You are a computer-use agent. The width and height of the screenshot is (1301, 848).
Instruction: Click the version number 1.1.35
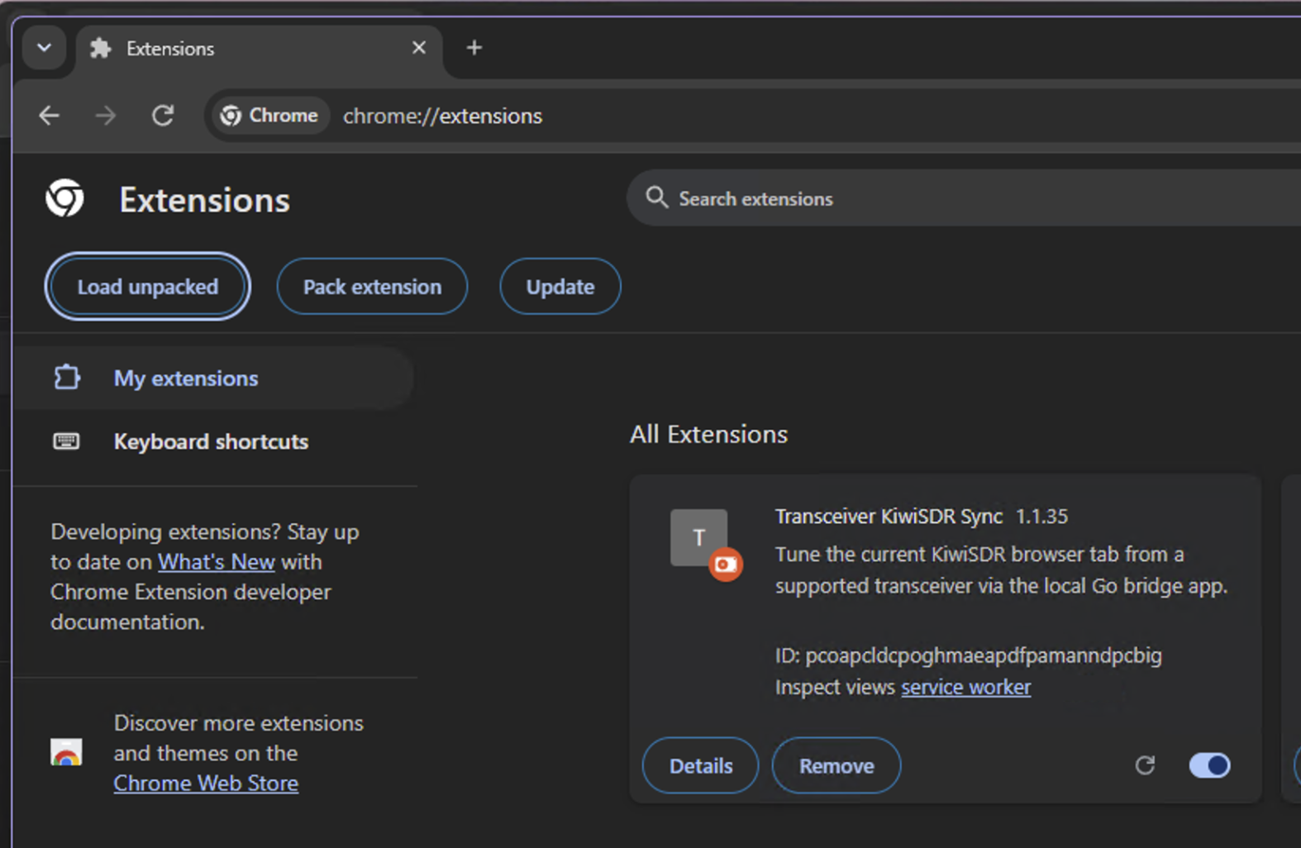[1041, 517]
